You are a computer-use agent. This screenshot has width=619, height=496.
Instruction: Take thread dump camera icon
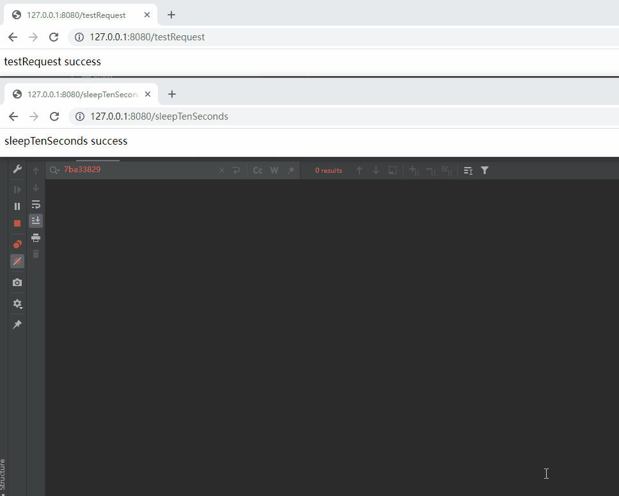tap(17, 283)
